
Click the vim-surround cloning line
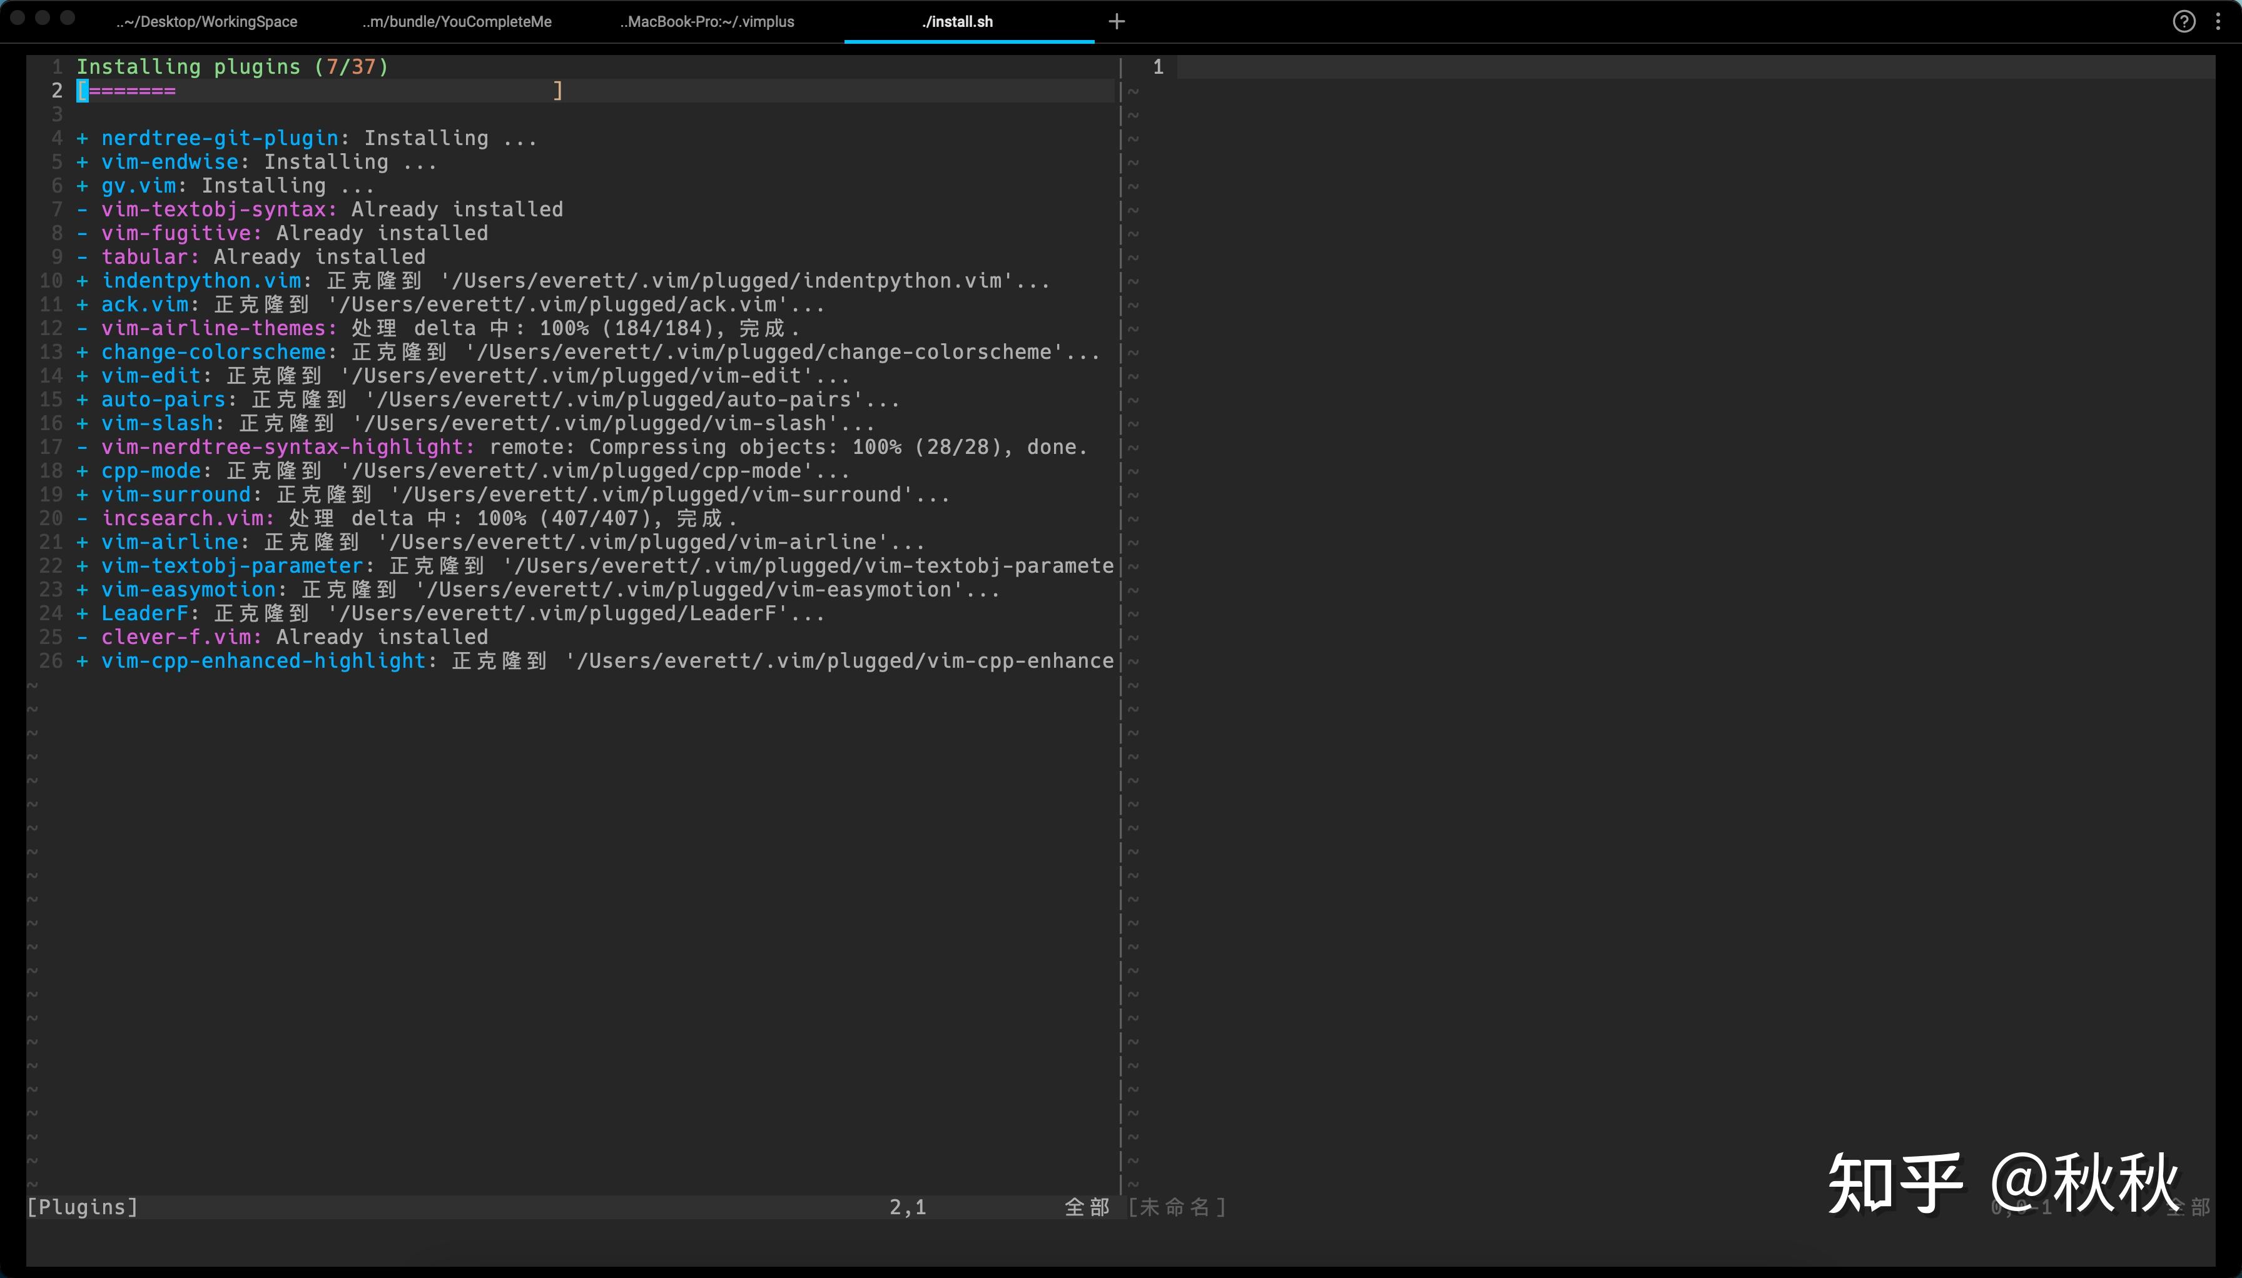(513, 494)
